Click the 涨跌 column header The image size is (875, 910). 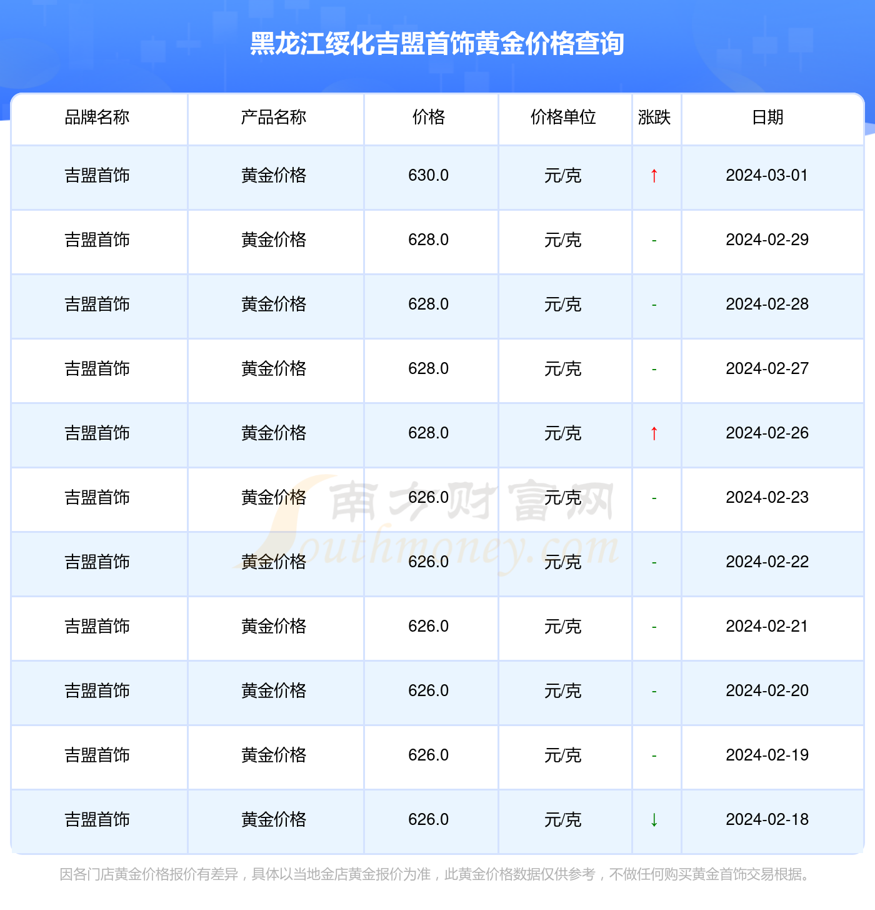point(654,117)
